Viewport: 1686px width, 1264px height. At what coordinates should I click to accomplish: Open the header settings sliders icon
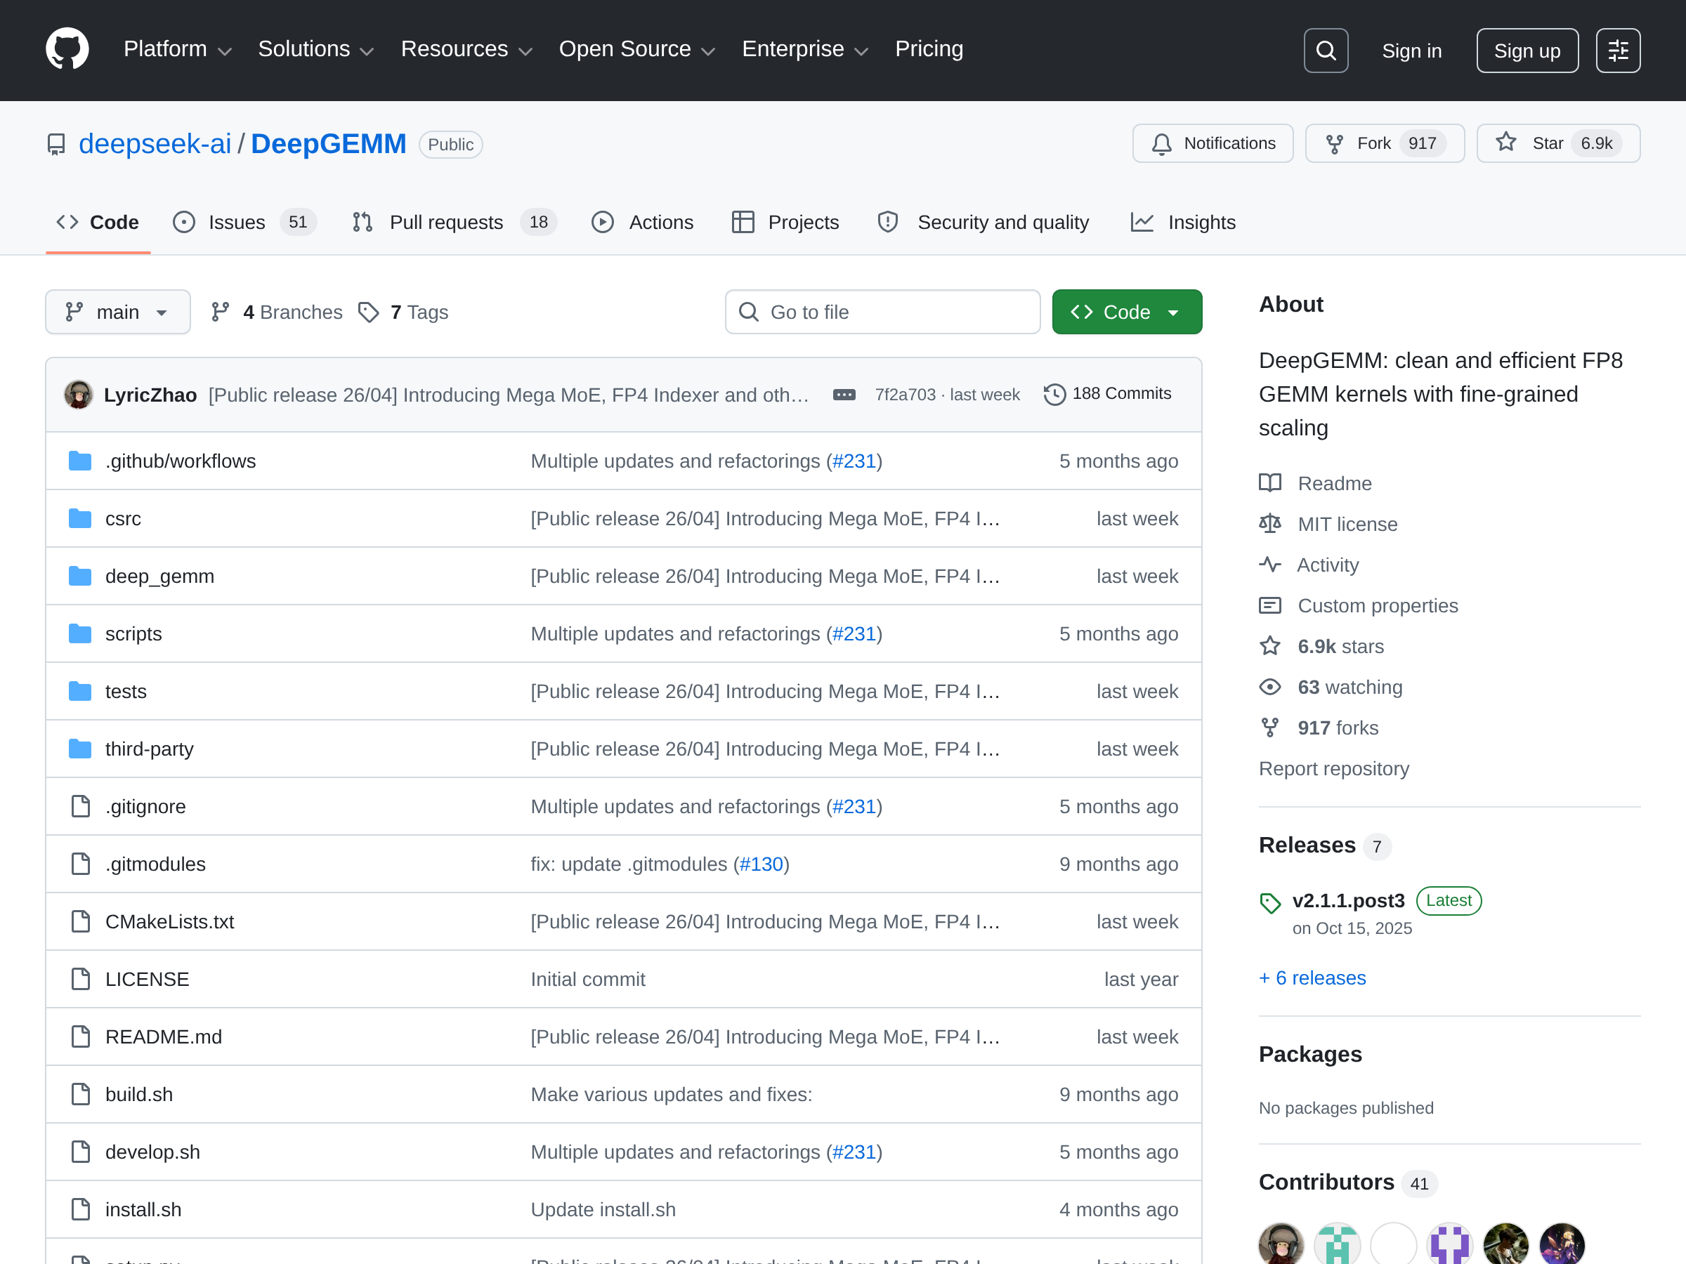(1617, 51)
